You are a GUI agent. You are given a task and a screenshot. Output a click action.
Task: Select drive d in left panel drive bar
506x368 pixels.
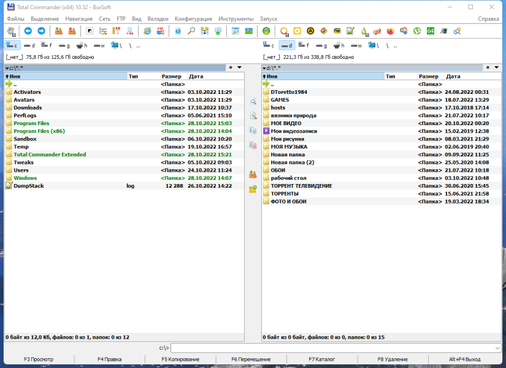(x=29, y=45)
